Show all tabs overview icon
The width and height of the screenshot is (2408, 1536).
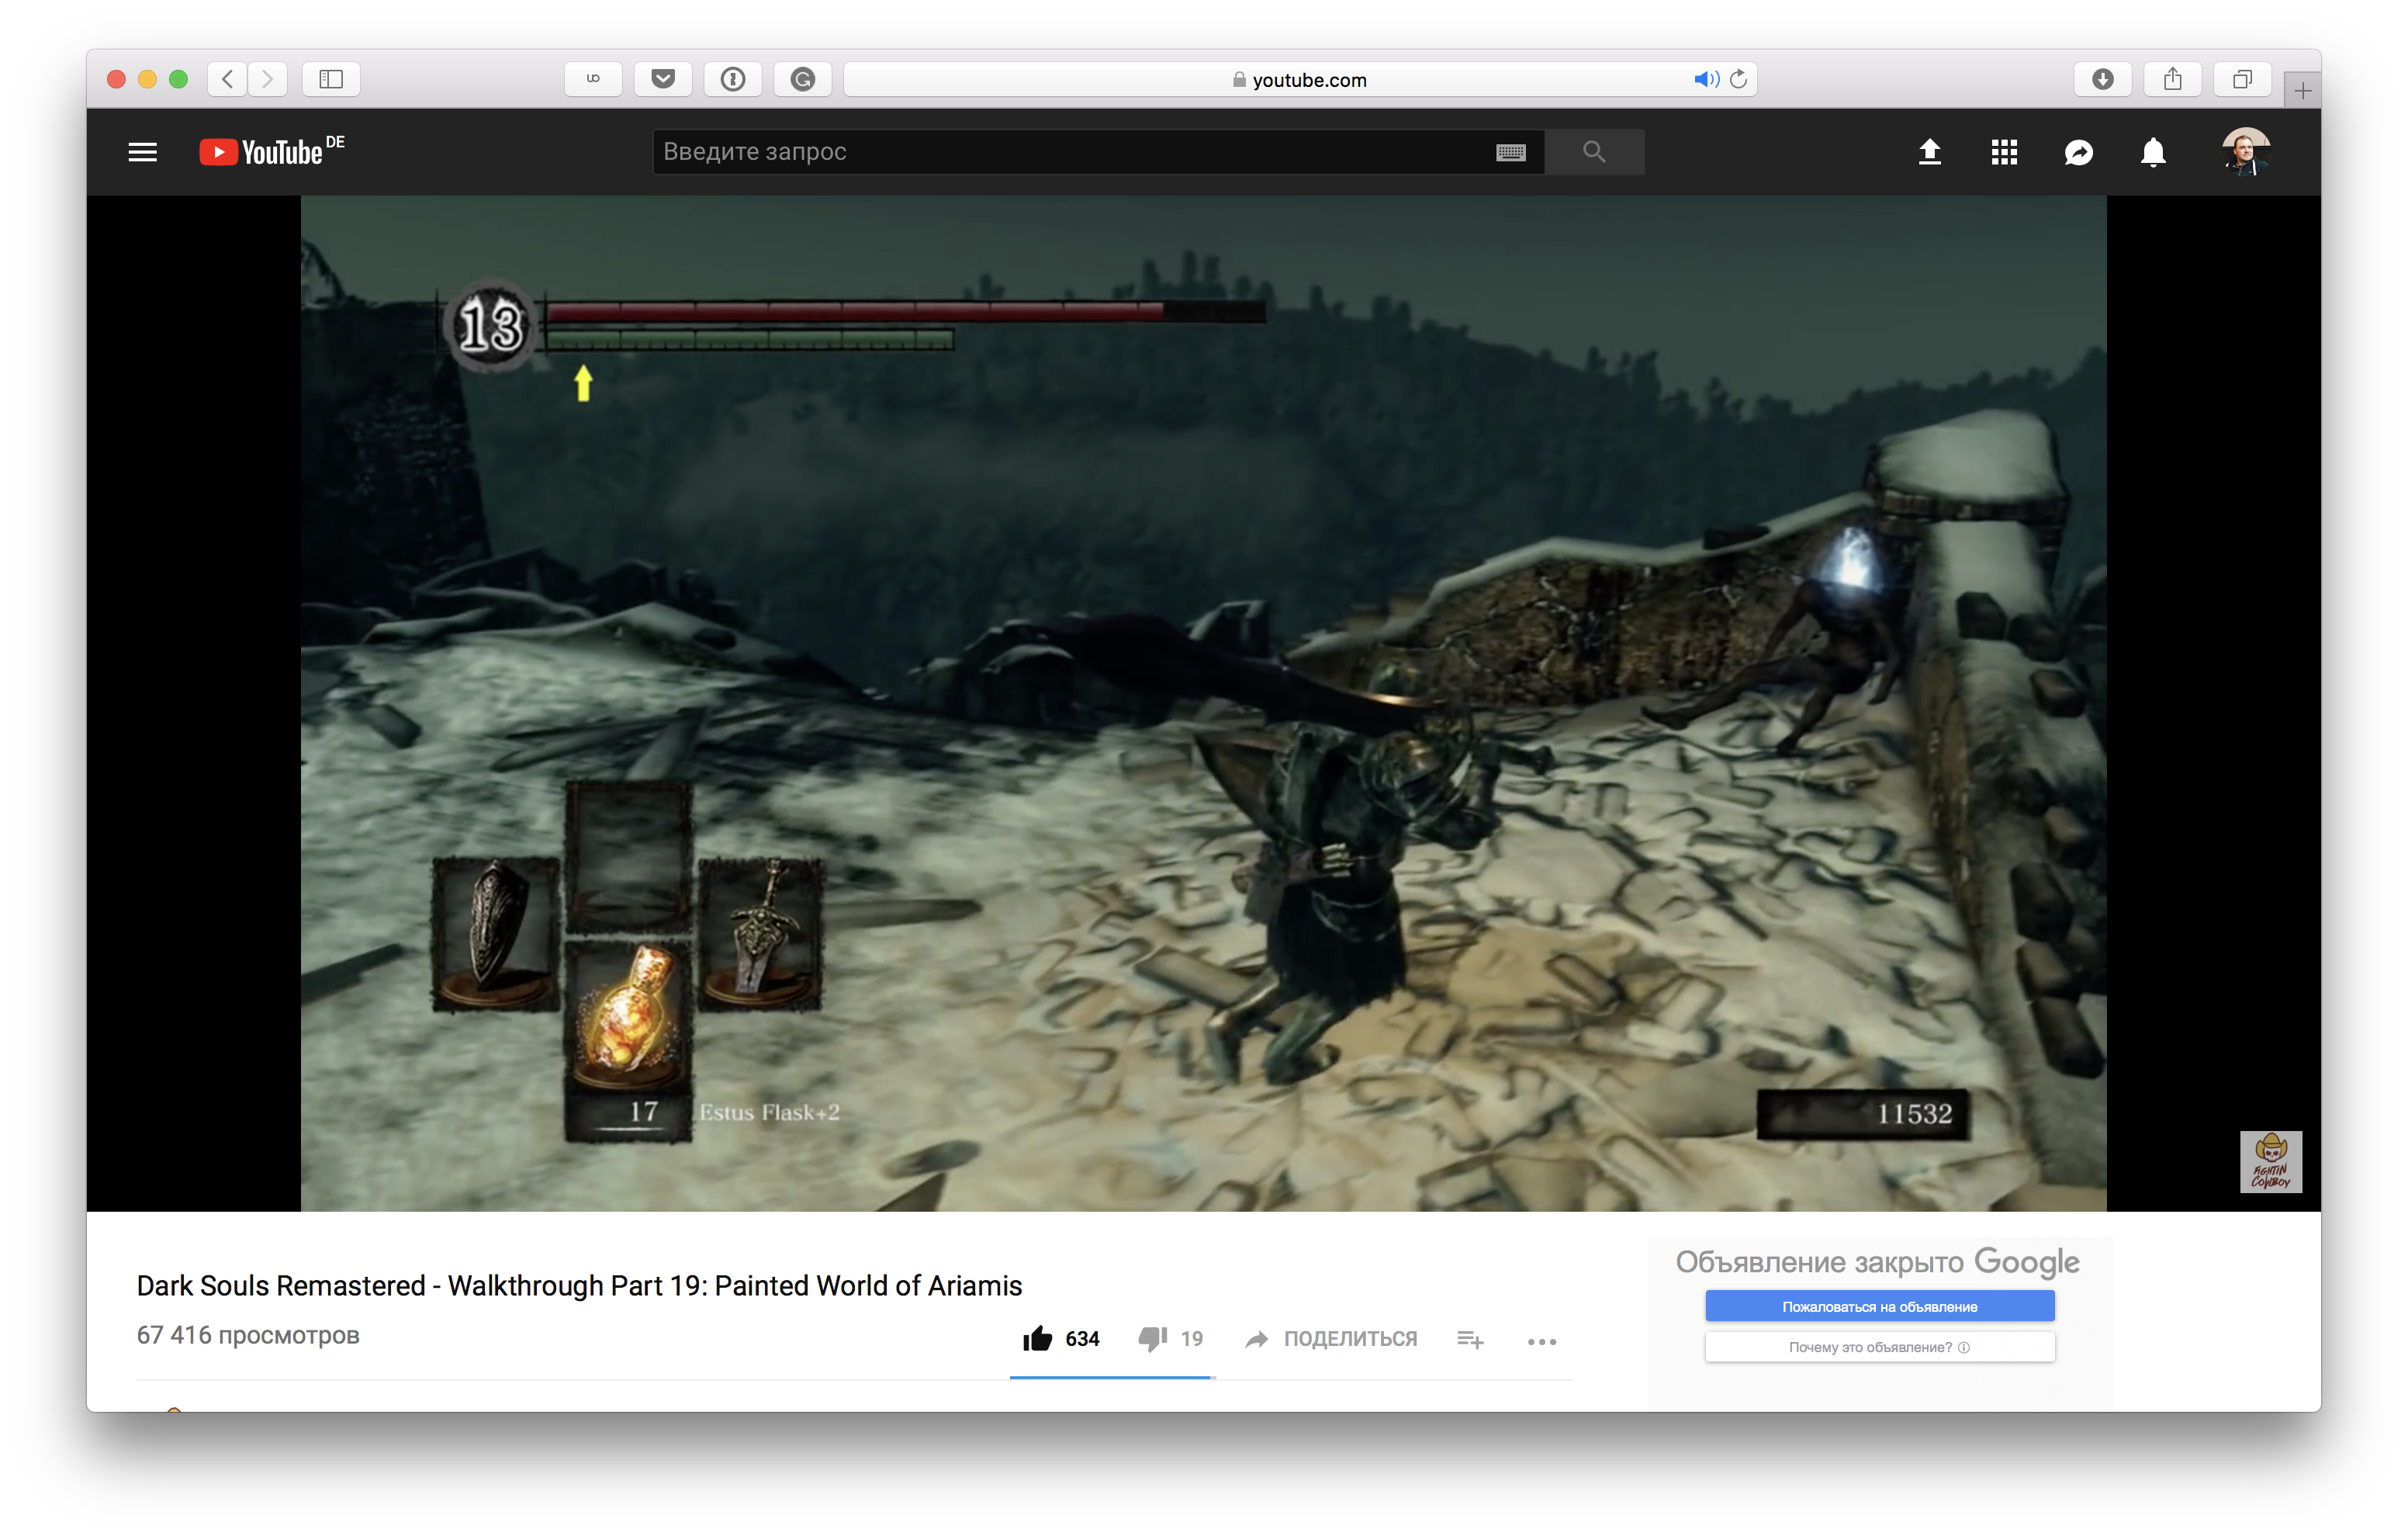click(x=2242, y=79)
